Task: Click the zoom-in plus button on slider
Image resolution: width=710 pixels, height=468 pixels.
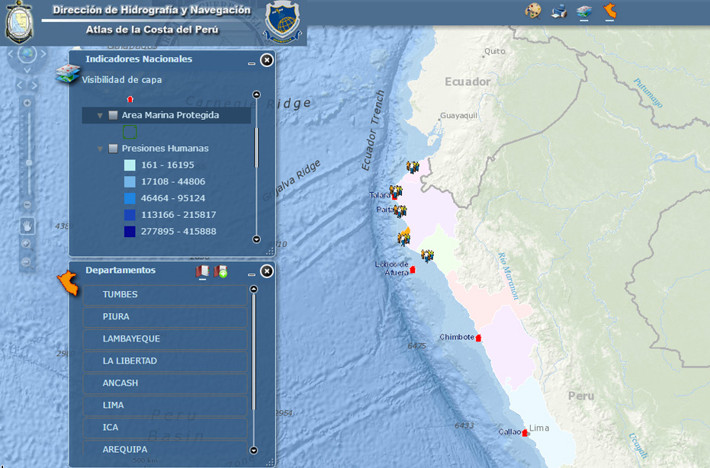Action: point(27,103)
